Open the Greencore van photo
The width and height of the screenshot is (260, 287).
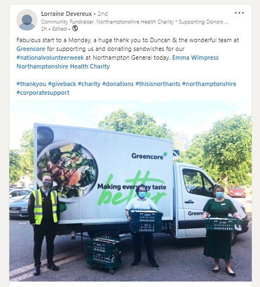point(131,191)
